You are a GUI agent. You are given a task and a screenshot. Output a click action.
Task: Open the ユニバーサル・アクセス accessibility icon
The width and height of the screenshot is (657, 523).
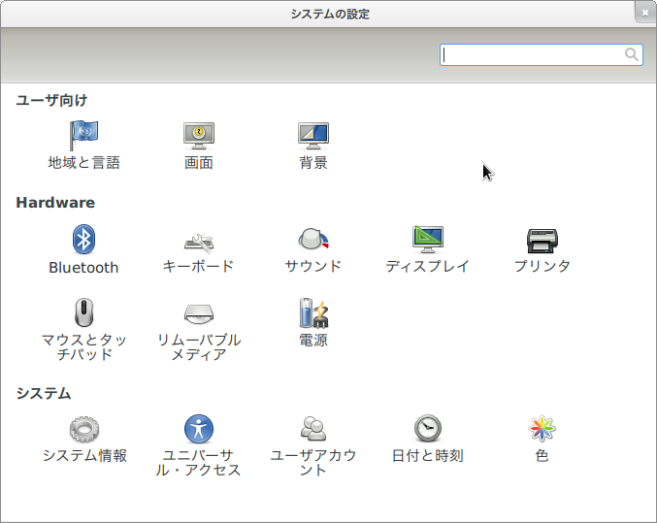pos(199,429)
